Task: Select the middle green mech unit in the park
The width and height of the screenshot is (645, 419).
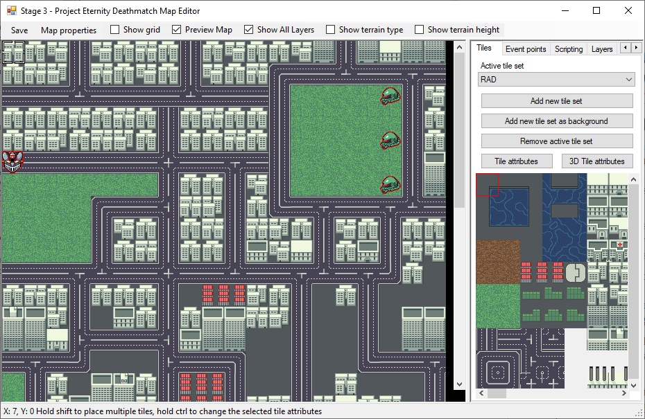Action: click(x=390, y=141)
